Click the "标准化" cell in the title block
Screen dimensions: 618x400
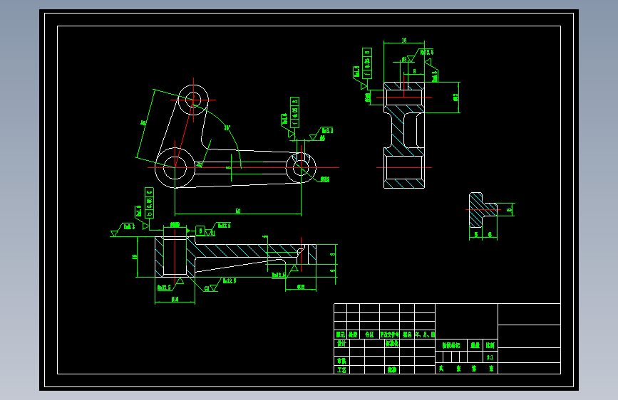(392, 343)
